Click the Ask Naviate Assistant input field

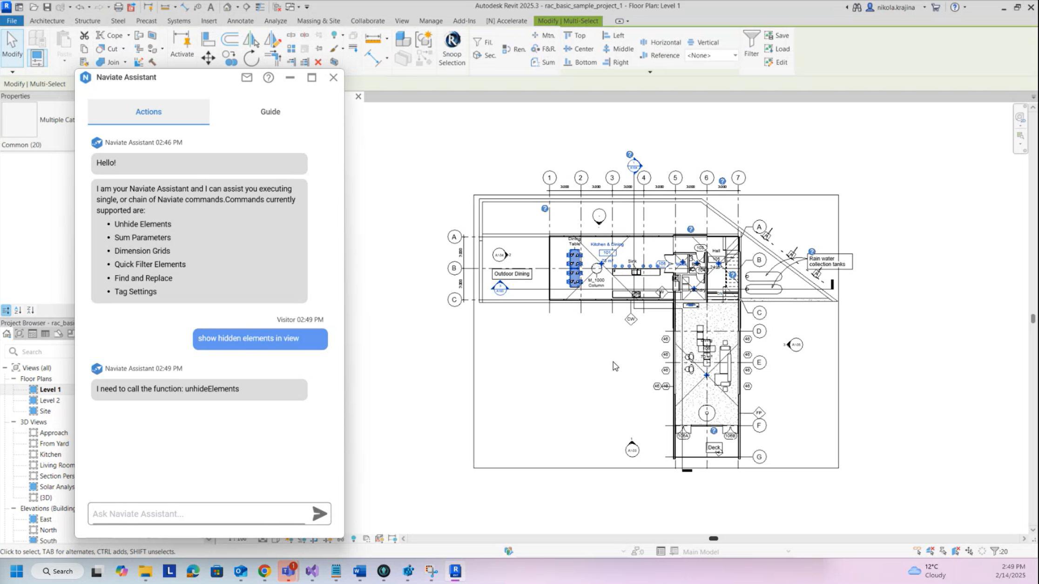(x=198, y=513)
